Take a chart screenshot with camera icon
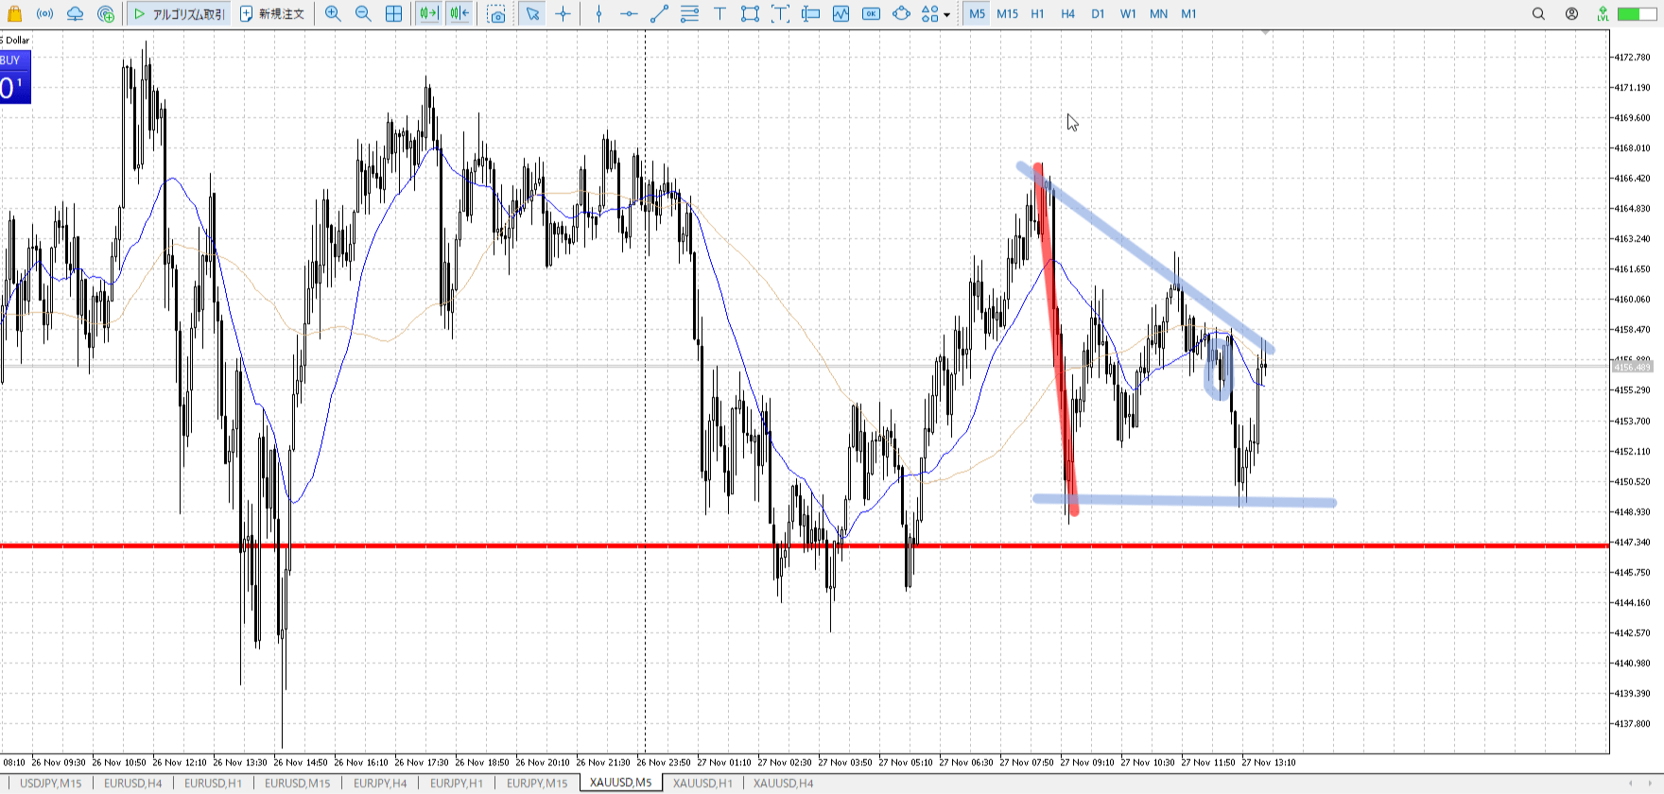Viewport: 1664px width, 794px height. (x=496, y=14)
